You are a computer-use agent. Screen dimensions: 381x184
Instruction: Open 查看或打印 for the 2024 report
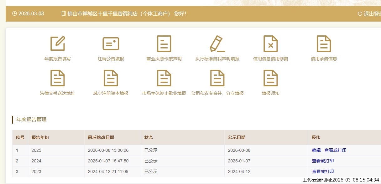[x=323, y=161]
